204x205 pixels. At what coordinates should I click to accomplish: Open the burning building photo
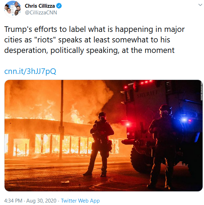(x=103, y=136)
